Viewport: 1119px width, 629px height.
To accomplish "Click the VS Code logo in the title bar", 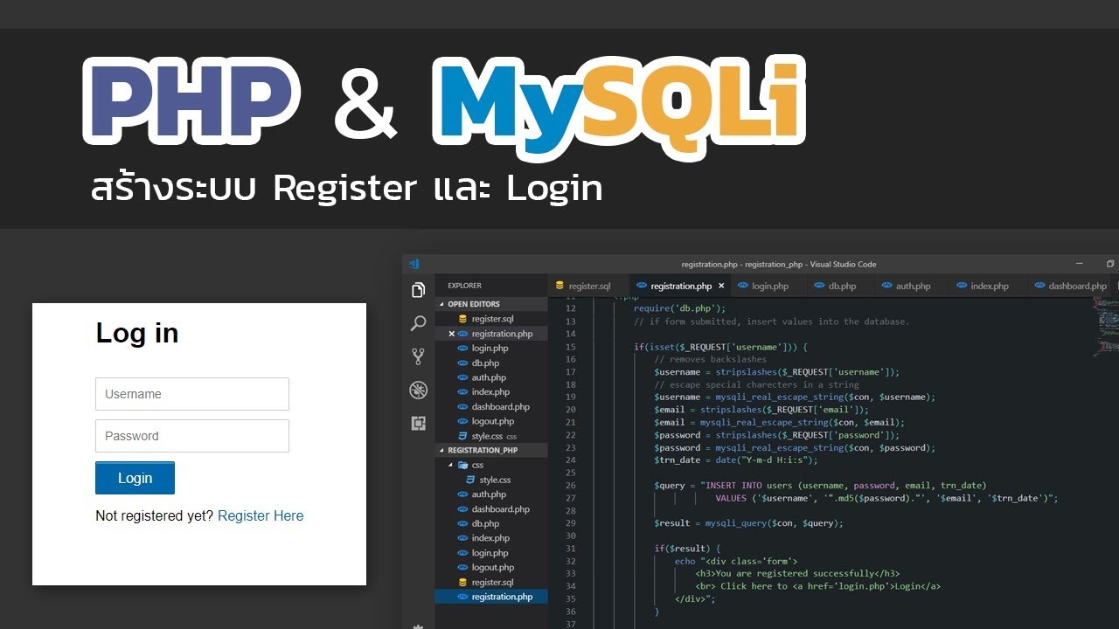I will (x=414, y=264).
